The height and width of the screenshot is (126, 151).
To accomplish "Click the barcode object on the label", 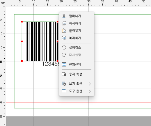I will (x=40, y=41).
